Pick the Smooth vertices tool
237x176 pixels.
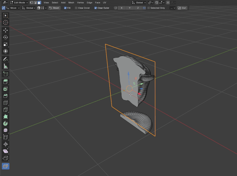[5, 130]
